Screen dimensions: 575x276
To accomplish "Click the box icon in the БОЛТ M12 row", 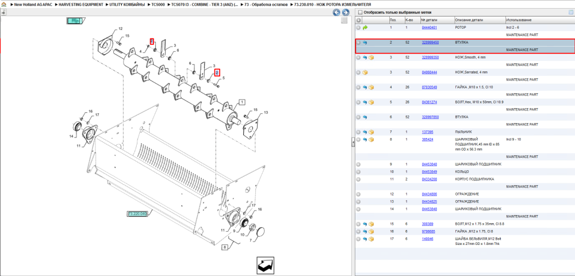I will (x=371, y=224).
